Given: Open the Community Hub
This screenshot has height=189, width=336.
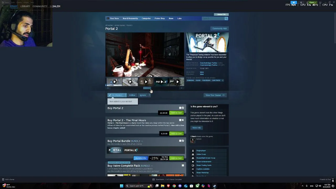Looking at the screenshot, I should 219,28.
